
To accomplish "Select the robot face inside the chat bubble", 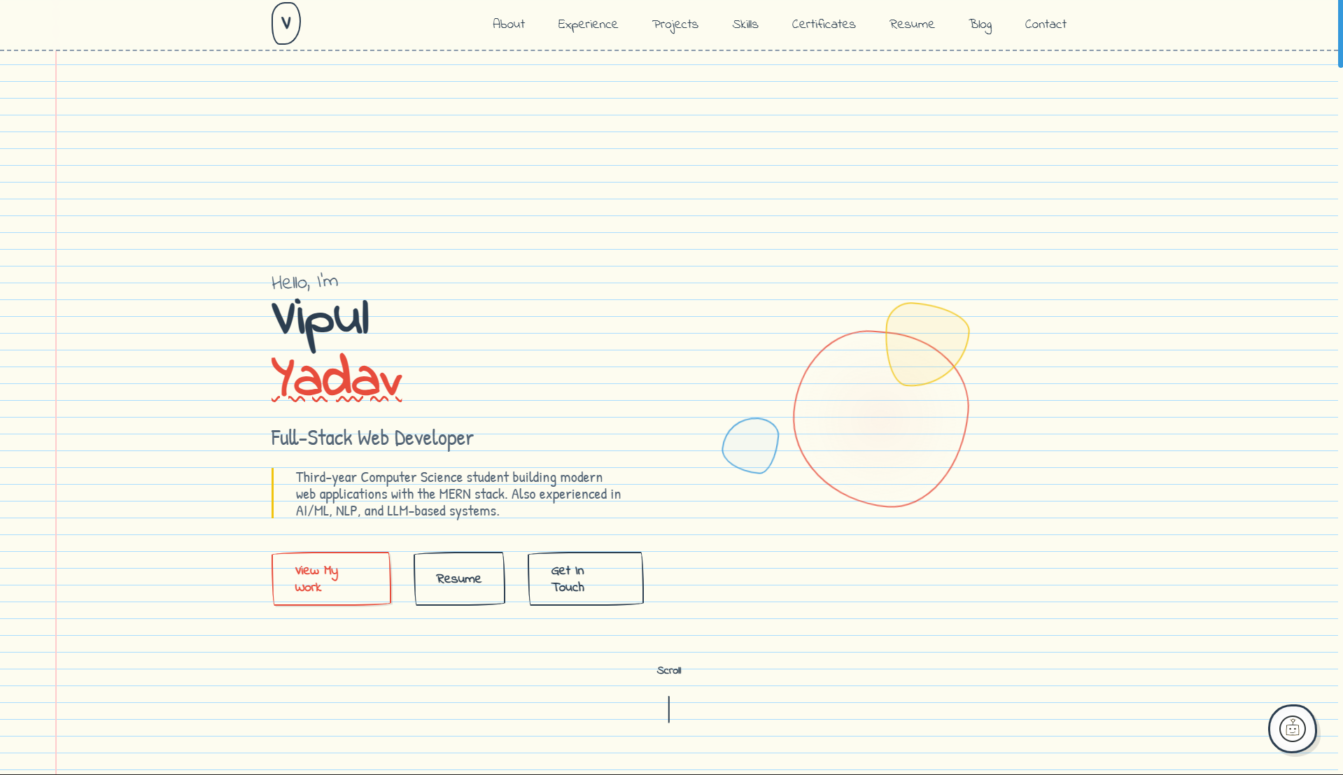I will (x=1292, y=728).
